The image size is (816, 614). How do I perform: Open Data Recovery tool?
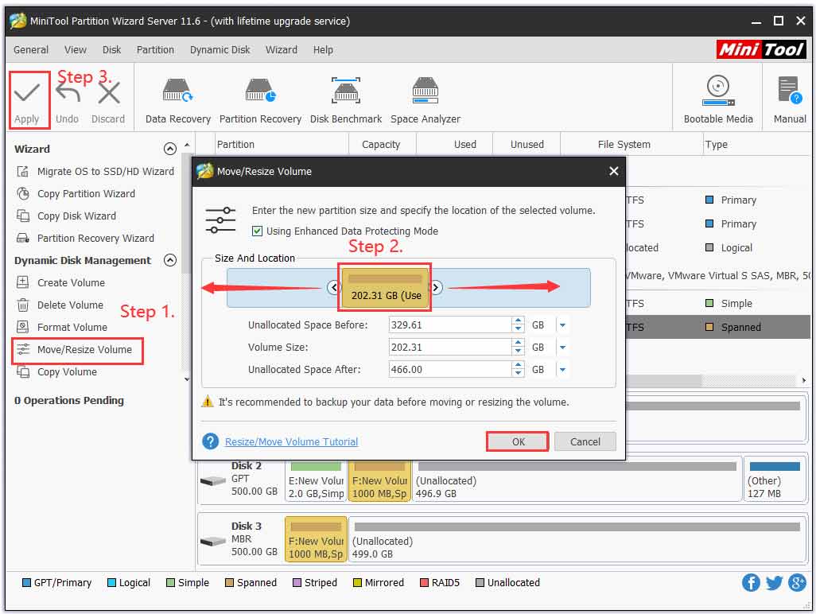[x=178, y=102]
